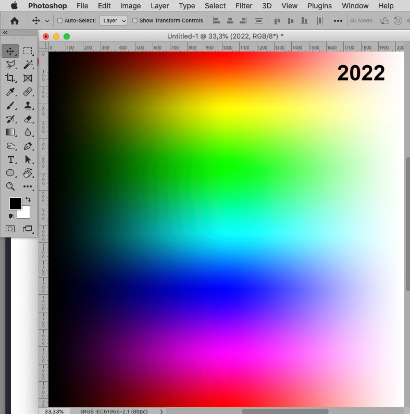Click Distribute horizontally button
The height and width of the screenshot is (414, 410).
320,21
